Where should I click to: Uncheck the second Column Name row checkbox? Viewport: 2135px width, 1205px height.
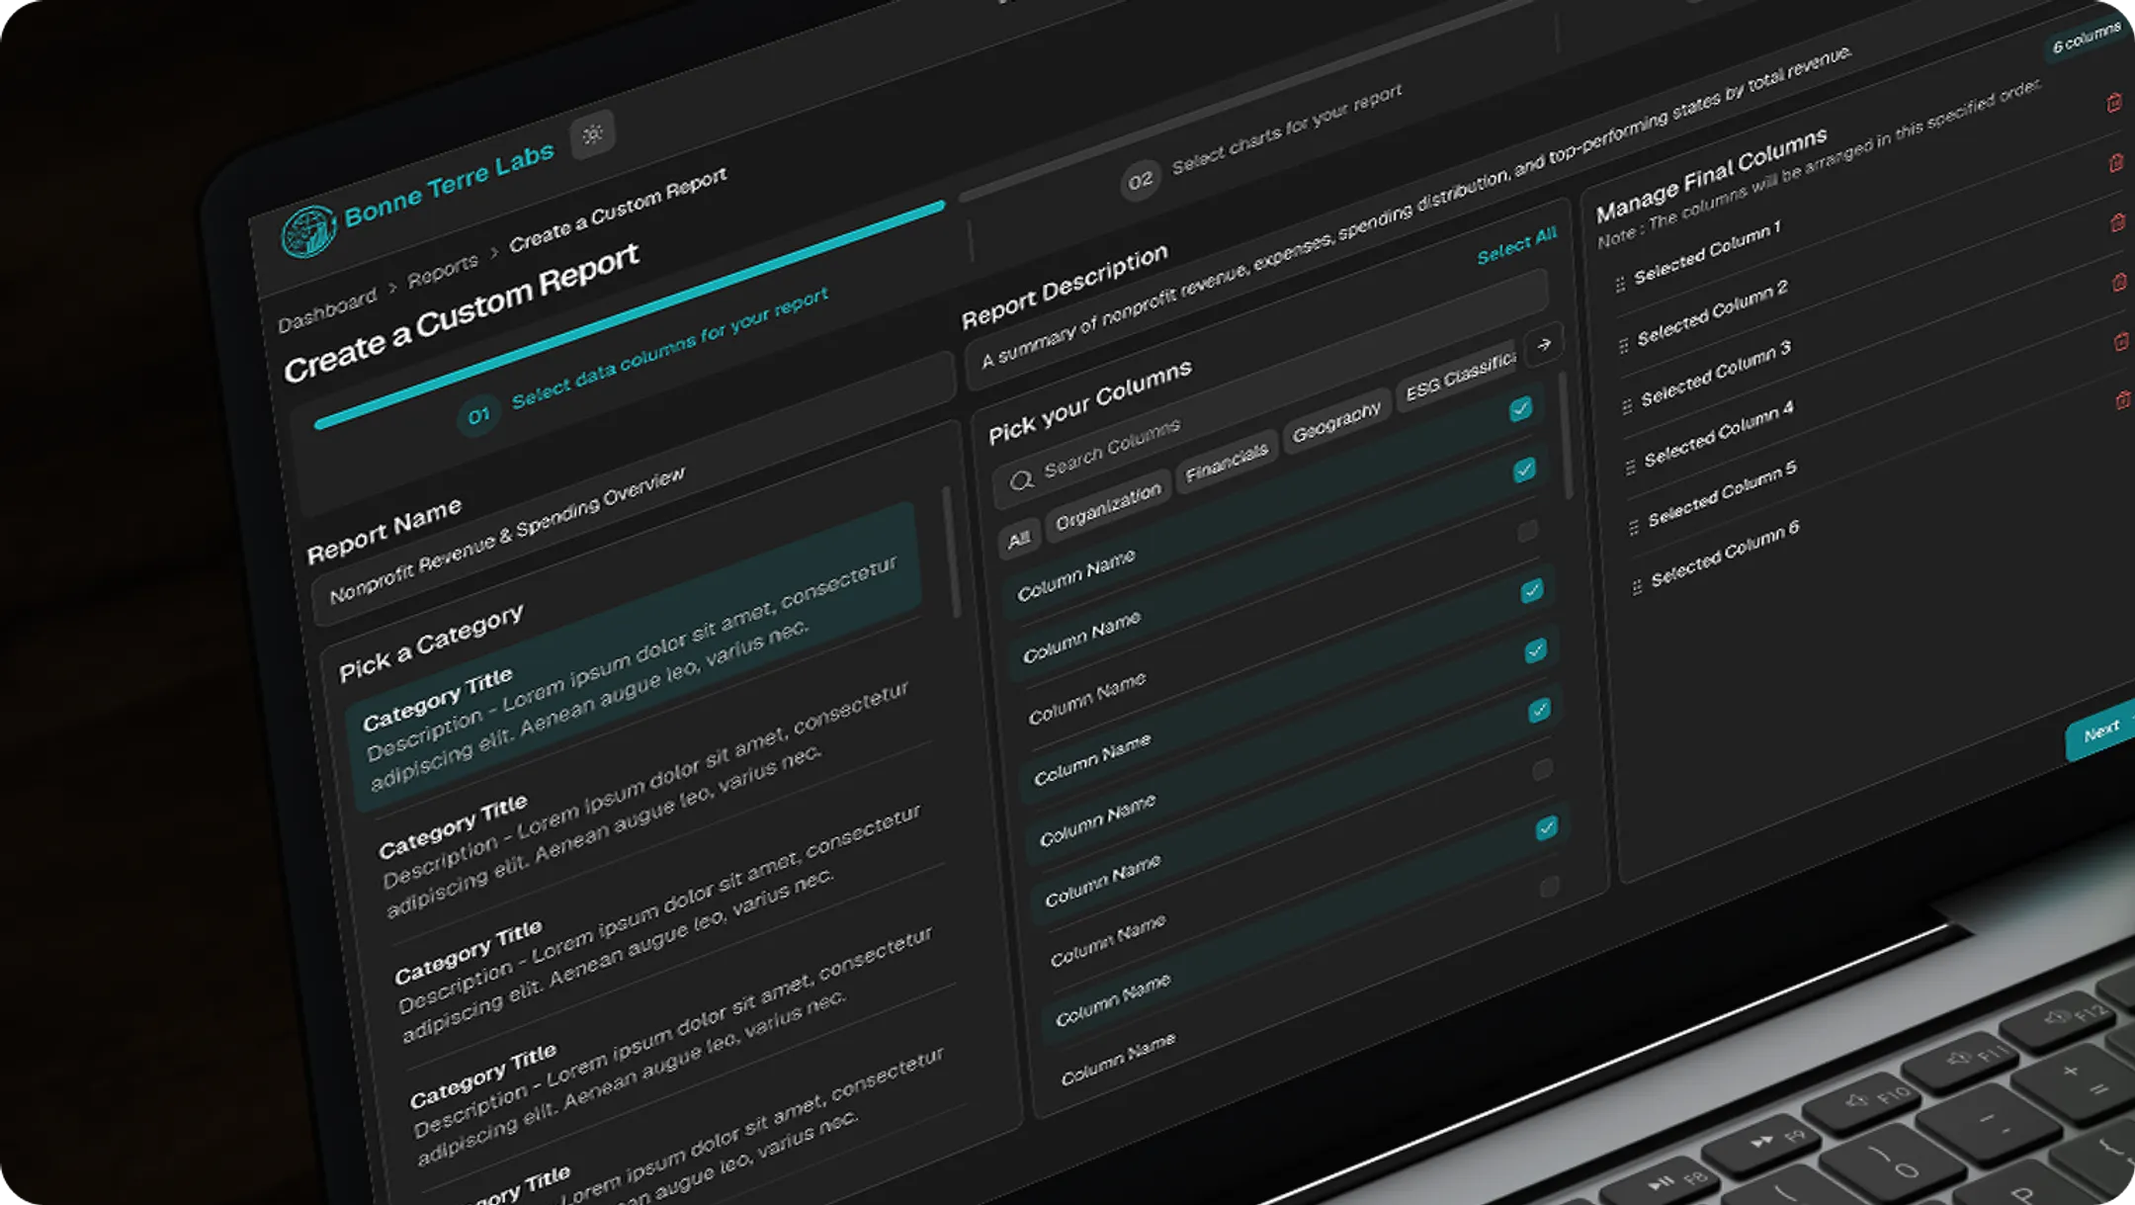[1524, 470]
